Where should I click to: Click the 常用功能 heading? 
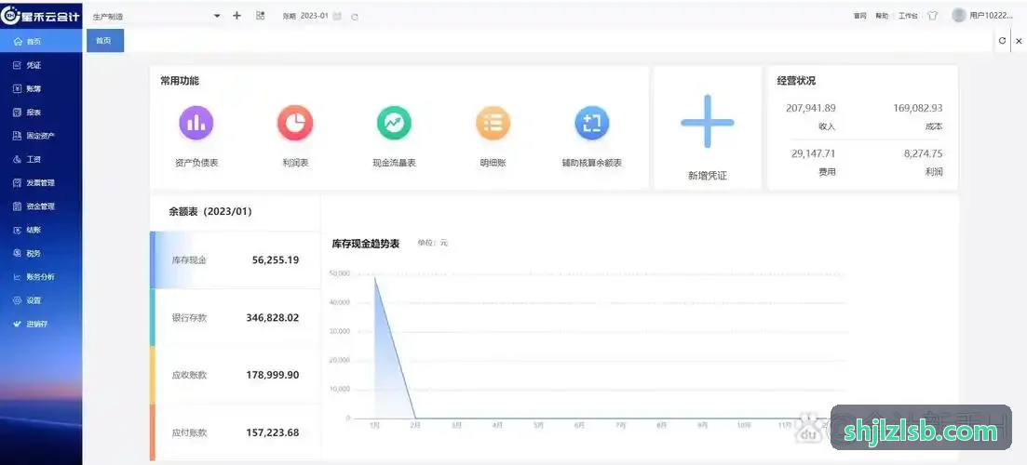click(x=180, y=81)
